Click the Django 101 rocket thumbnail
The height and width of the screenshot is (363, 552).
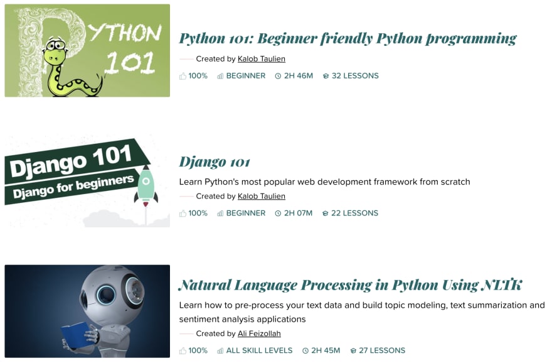click(87, 180)
